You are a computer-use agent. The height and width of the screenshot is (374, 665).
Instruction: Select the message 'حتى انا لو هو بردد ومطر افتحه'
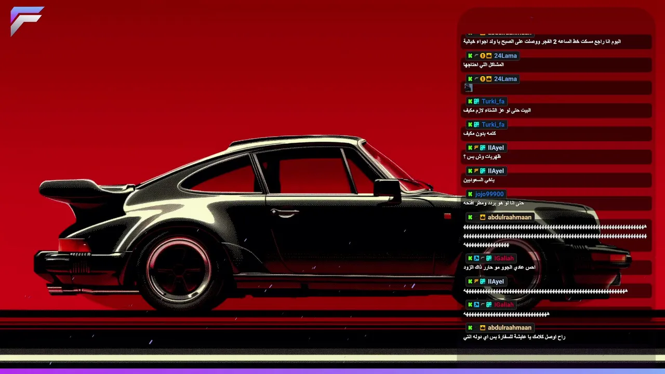pyautogui.click(x=494, y=203)
